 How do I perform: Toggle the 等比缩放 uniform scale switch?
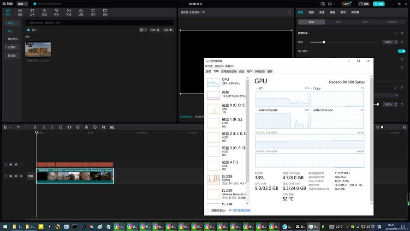[x=401, y=51]
